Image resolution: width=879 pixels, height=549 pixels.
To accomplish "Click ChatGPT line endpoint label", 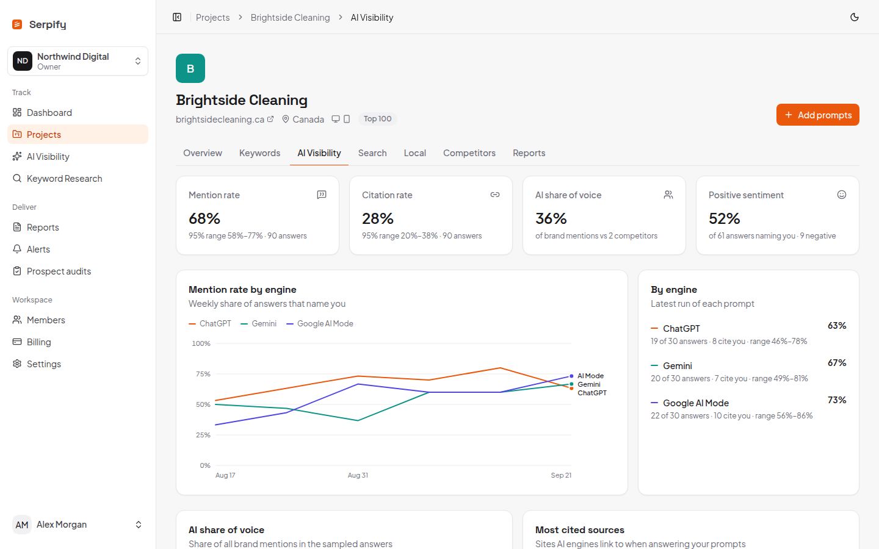I will pos(592,393).
